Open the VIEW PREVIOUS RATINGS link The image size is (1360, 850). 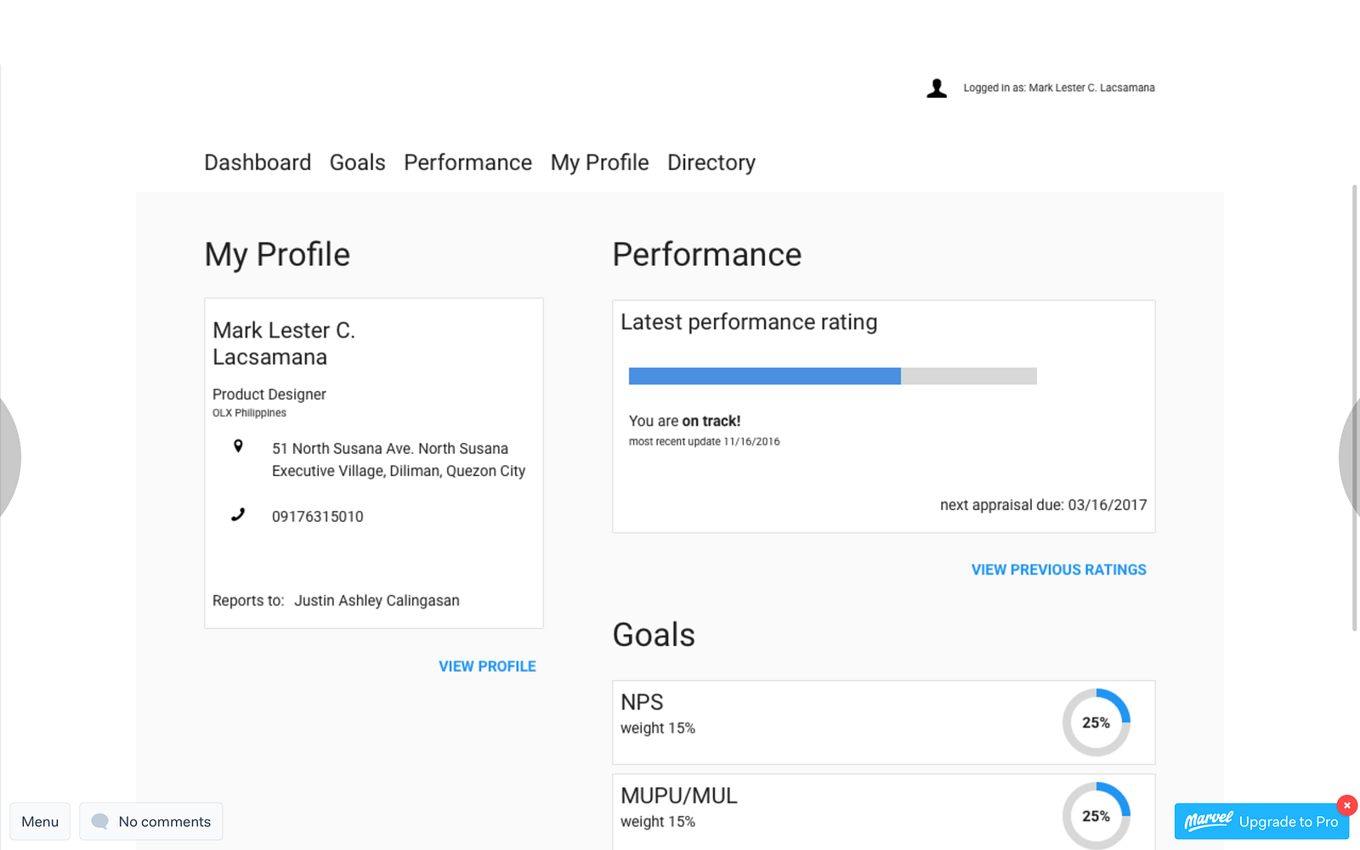point(1058,569)
